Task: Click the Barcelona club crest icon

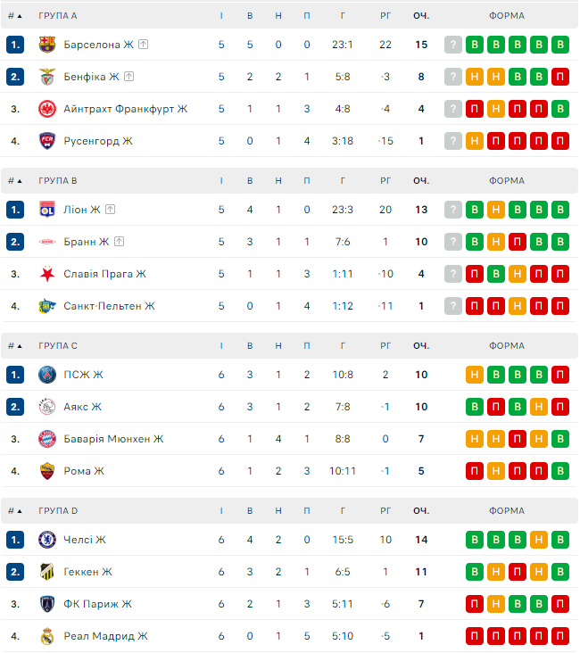Action: tap(47, 45)
